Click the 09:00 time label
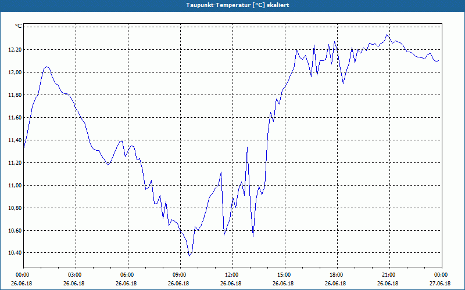The width and height of the screenshot is (465, 290). [x=180, y=275]
